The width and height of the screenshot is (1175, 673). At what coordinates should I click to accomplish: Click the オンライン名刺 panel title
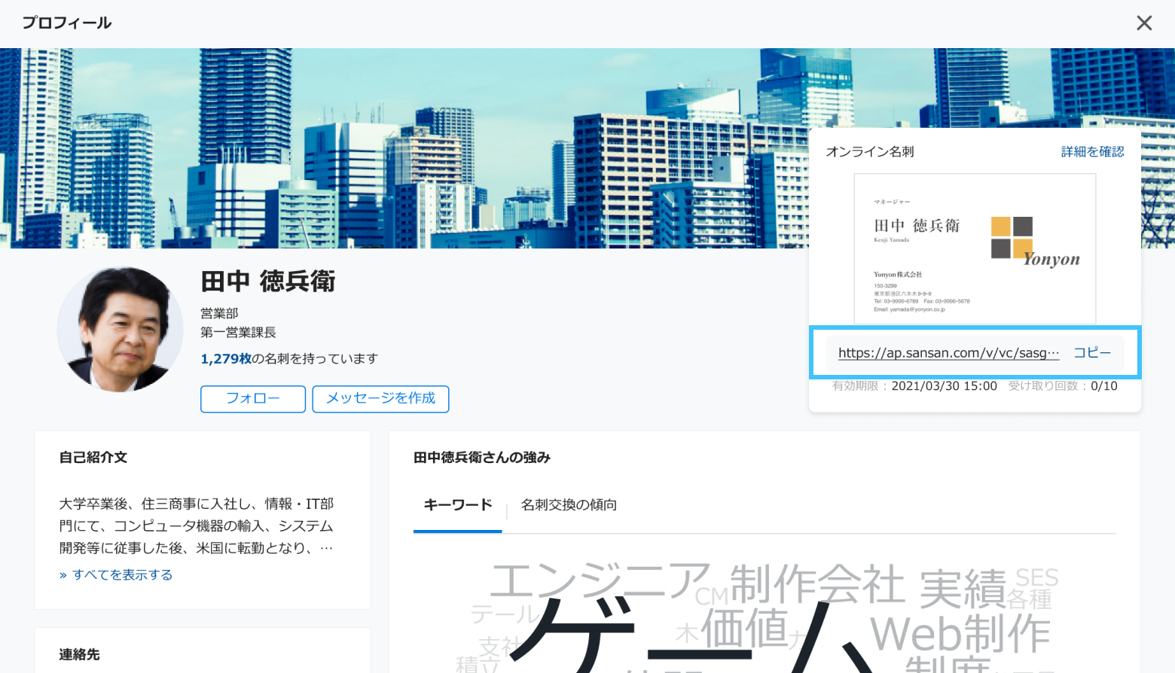point(870,152)
